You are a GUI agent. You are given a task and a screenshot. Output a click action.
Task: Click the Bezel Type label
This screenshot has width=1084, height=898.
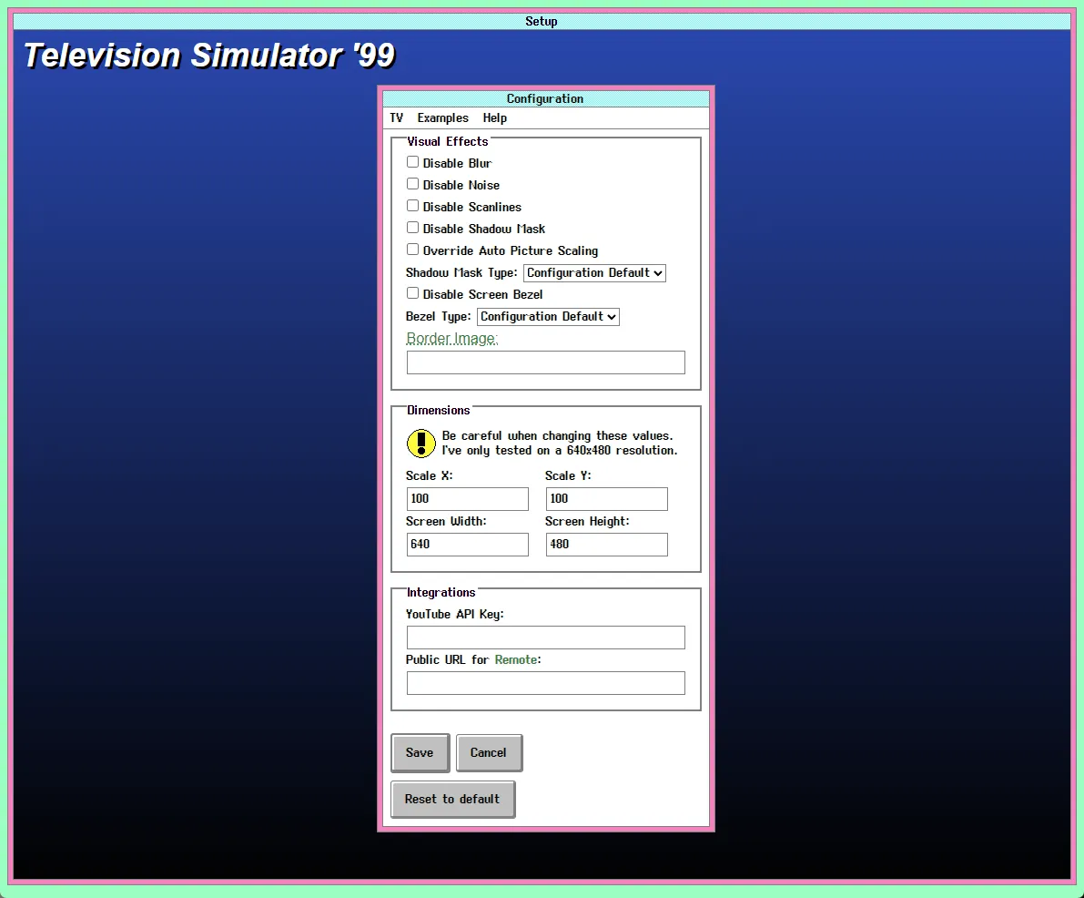coord(439,316)
